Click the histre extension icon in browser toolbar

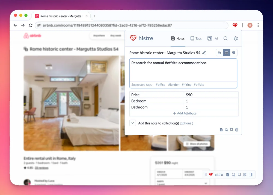click(x=235, y=25)
